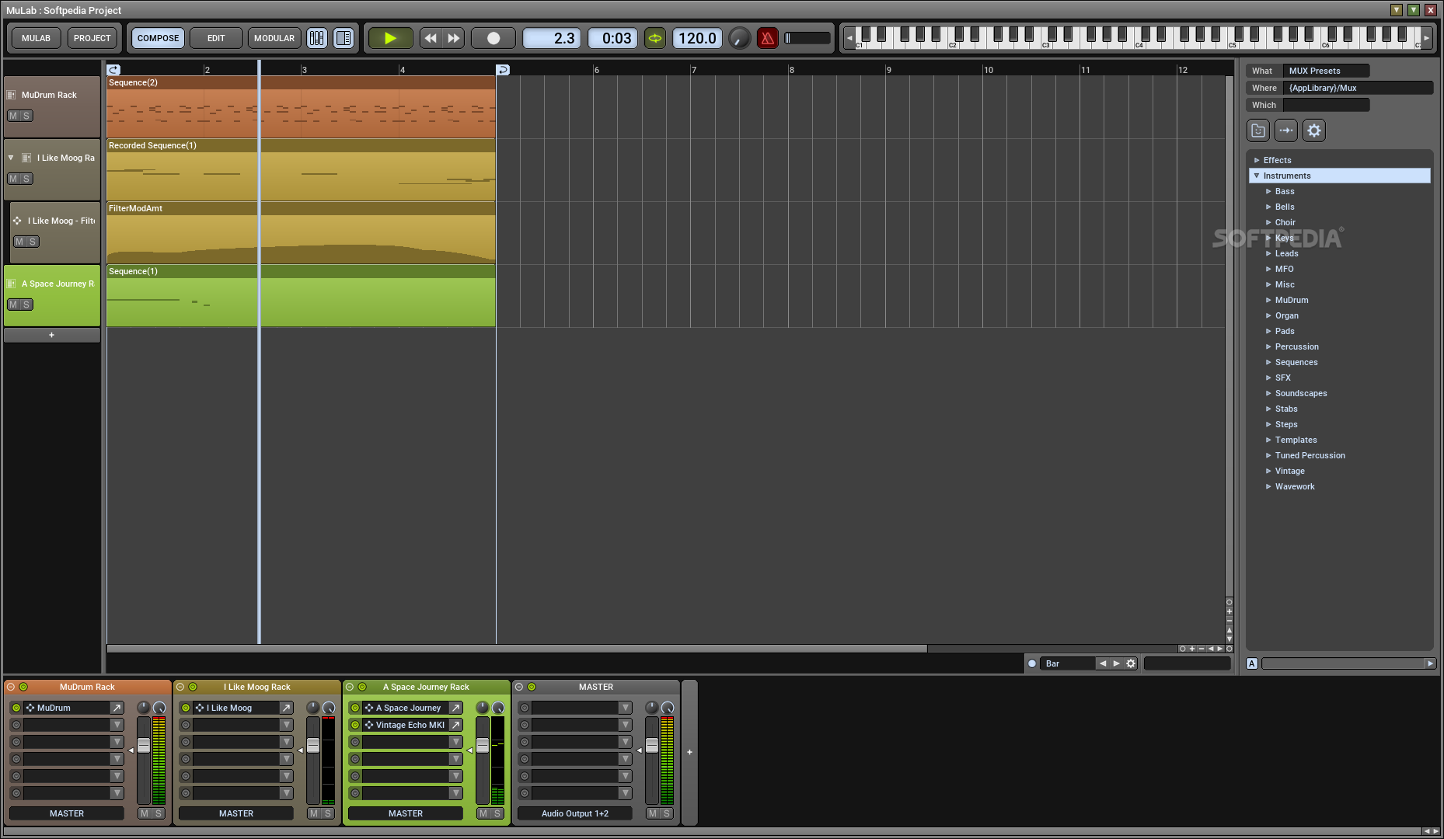
Task: Expand the Effects category
Action: point(1257,160)
